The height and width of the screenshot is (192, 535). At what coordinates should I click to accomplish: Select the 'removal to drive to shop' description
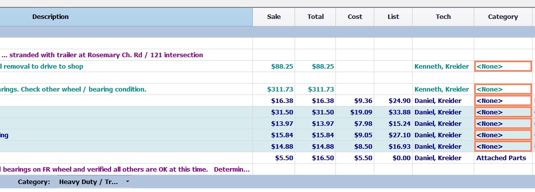click(x=126, y=67)
